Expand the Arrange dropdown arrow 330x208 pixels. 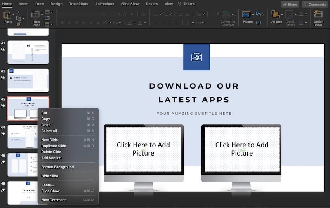(281, 15)
